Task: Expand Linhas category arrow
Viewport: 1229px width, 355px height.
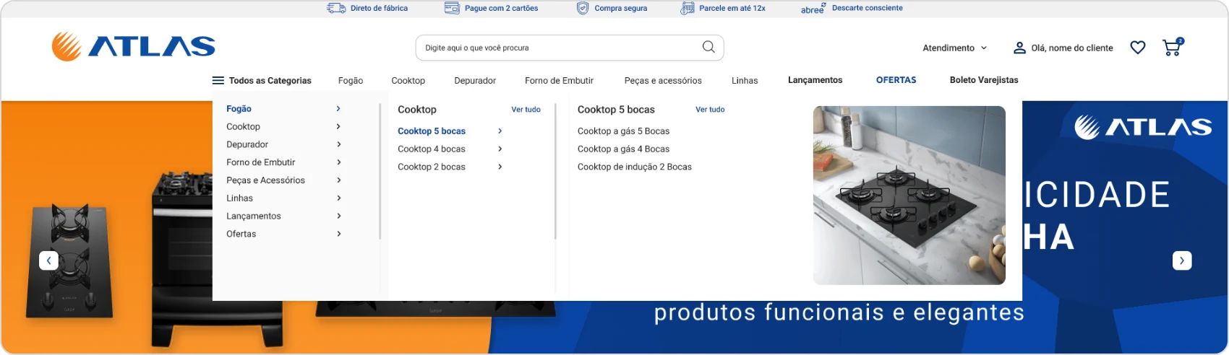Action: 338,198
